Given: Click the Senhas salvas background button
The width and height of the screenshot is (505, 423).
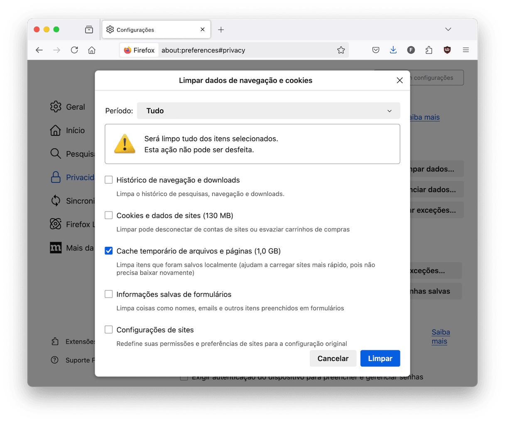Looking at the screenshot, I should click(436, 291).
